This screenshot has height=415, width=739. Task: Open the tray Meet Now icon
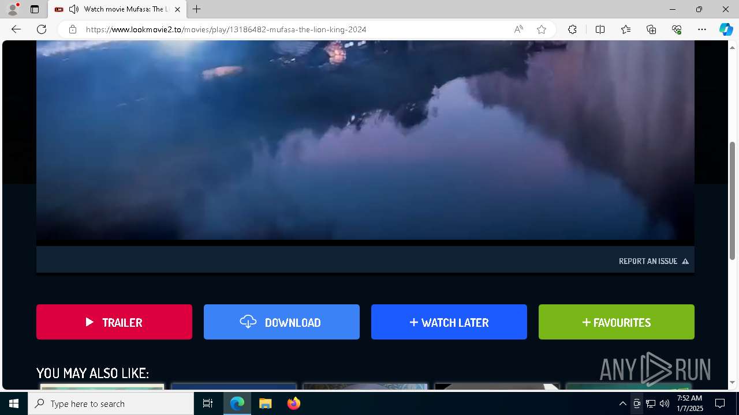[636, 403]
